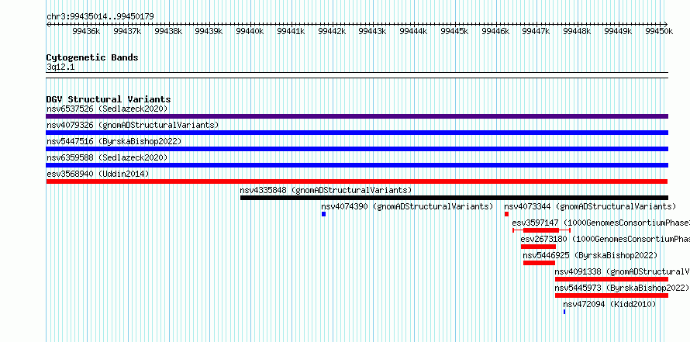Click ruler position 99449k
This screenshot has width=690, height=342.
point(618,31)
